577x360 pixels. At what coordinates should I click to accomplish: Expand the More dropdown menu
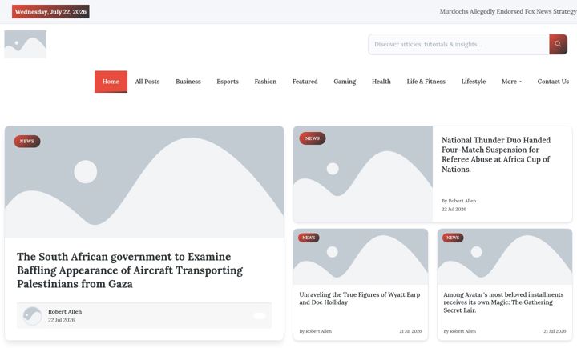(x=511, y=82)
